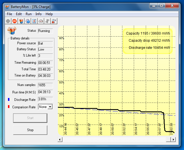The width and height of the screenshot is (184, 150).
Task: Click the BatteryMon title bar app icon
Action: coord(7,7)
